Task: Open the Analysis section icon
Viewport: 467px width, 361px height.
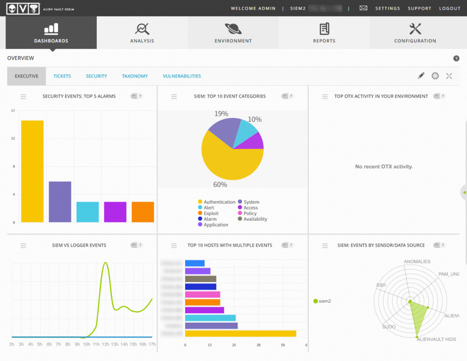Action: coord(142,29)
